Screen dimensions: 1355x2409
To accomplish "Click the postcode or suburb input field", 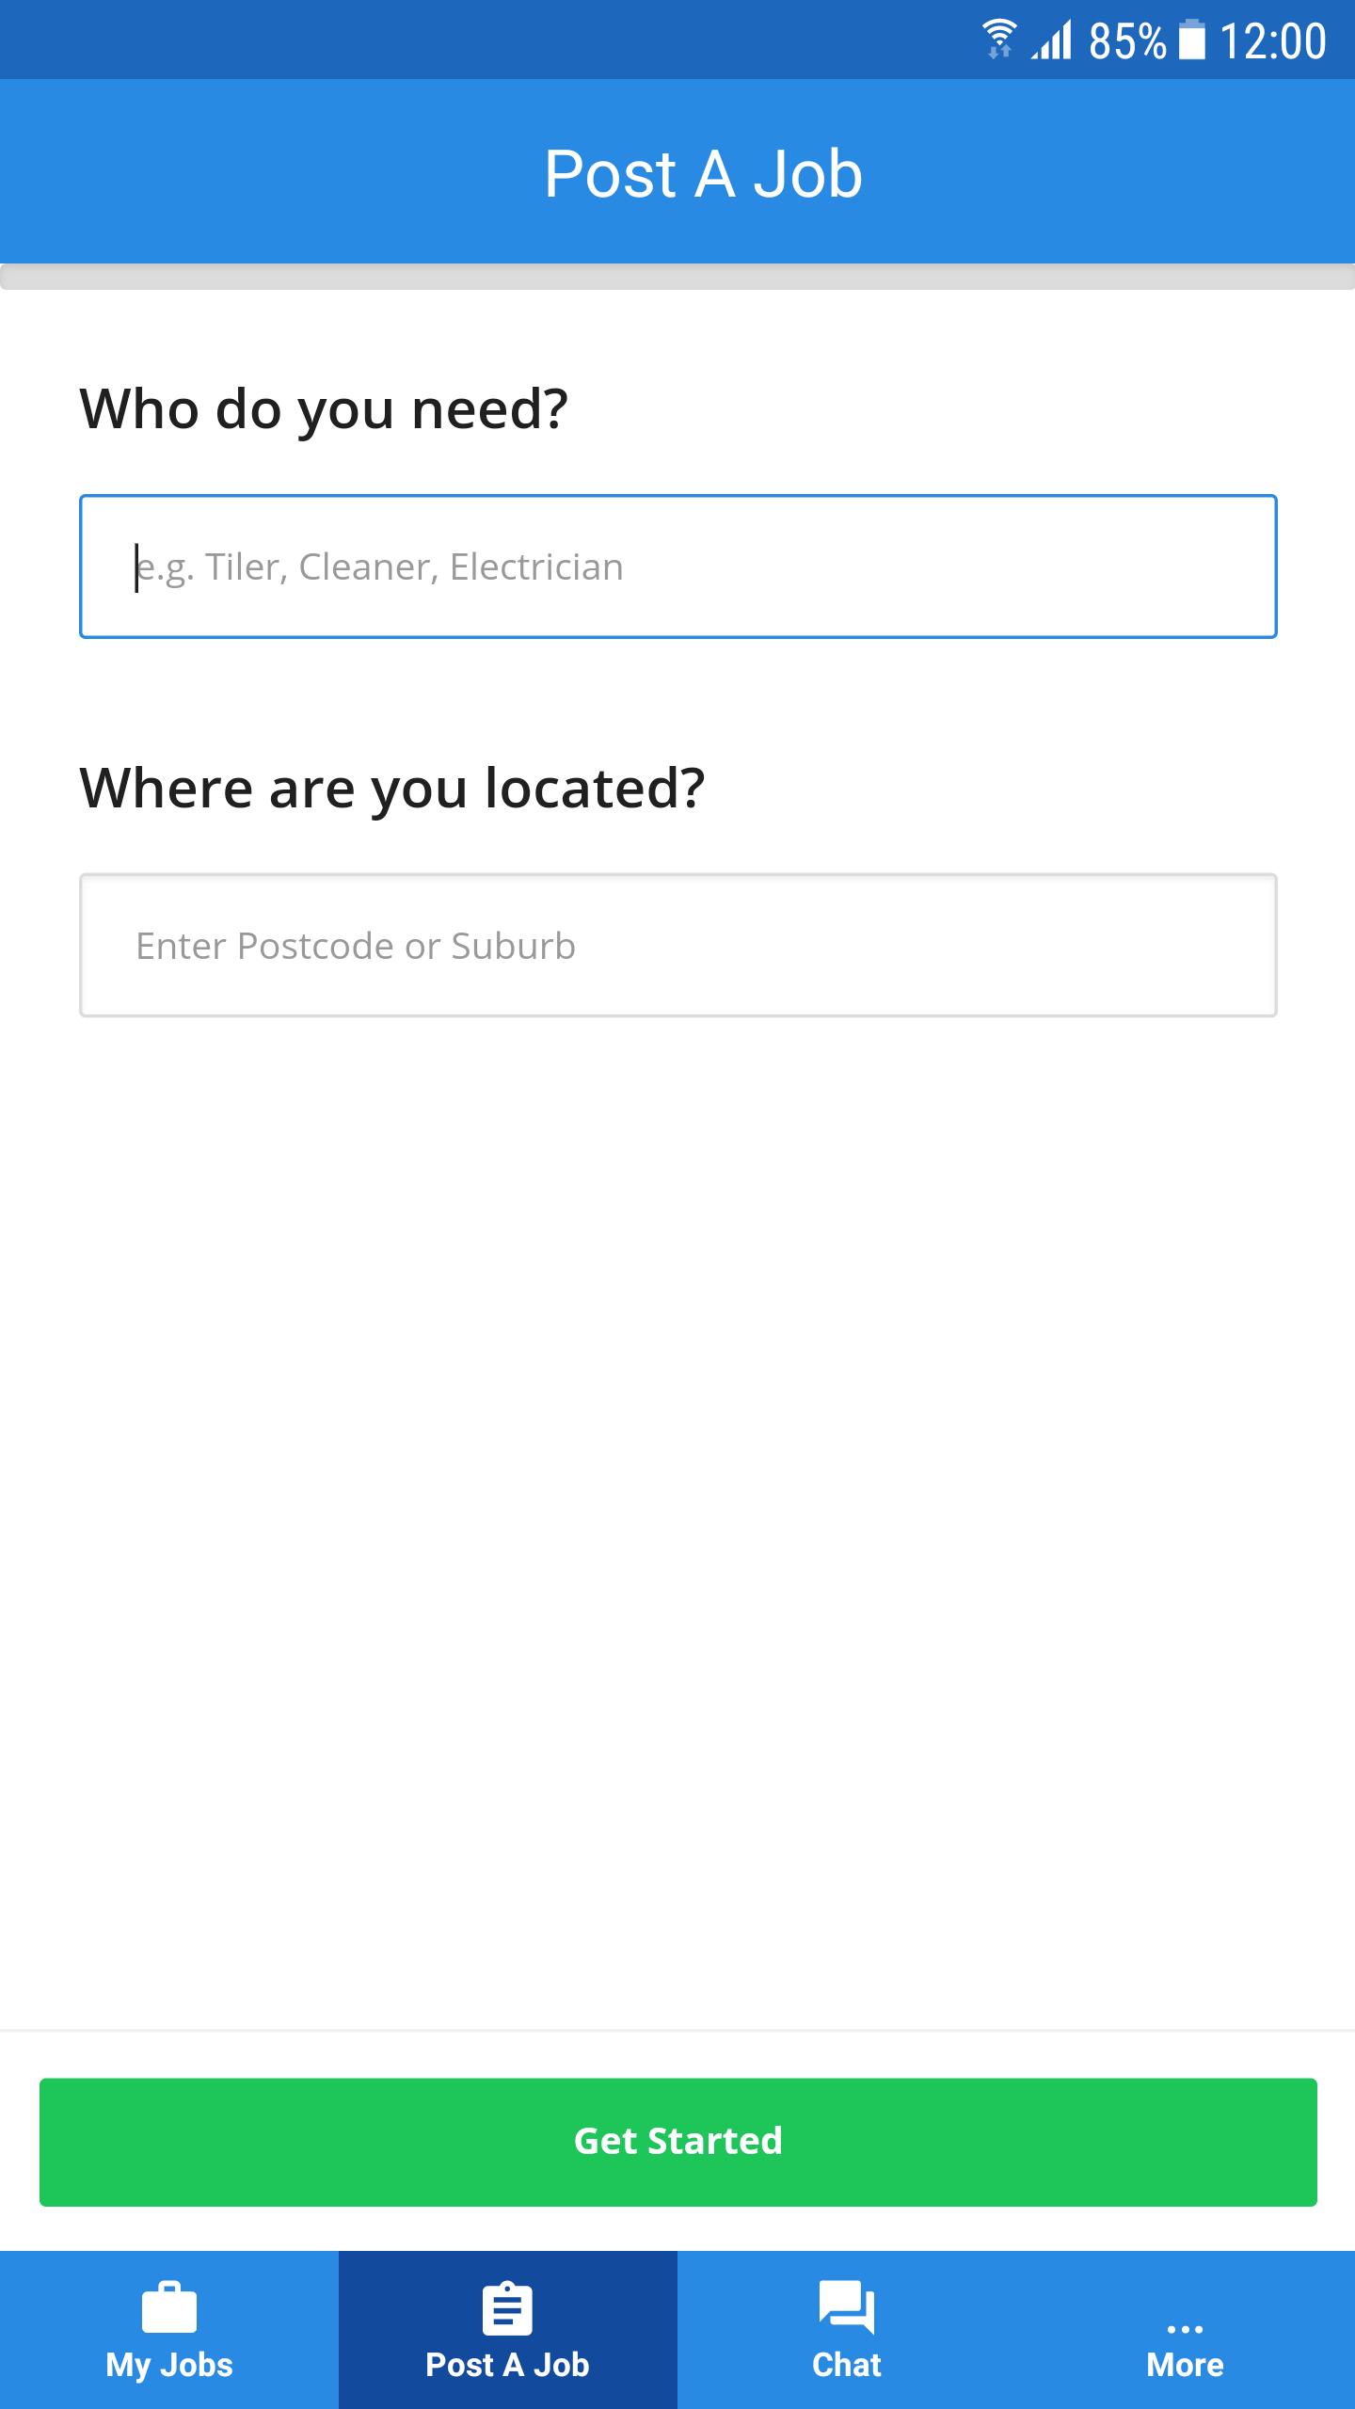I will [x=677, y=945].
